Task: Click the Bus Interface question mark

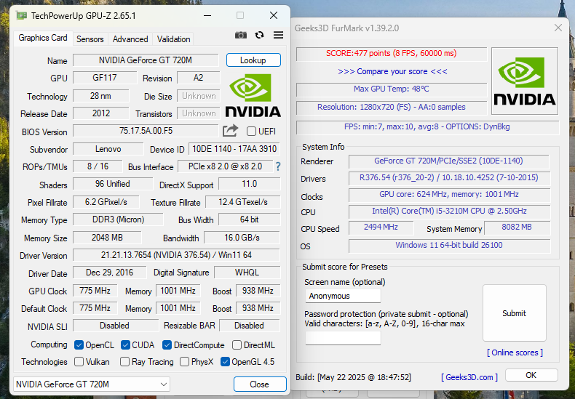Action: (x=278, y=167)
